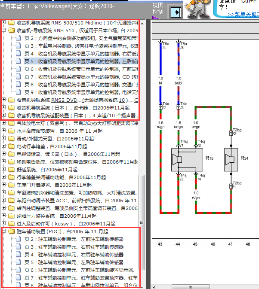Image resolution: width=259 pixels, height=289 pixels.
Task: Click folder icon of 轮胎压力监控系统
Action: tap(11, 216)
